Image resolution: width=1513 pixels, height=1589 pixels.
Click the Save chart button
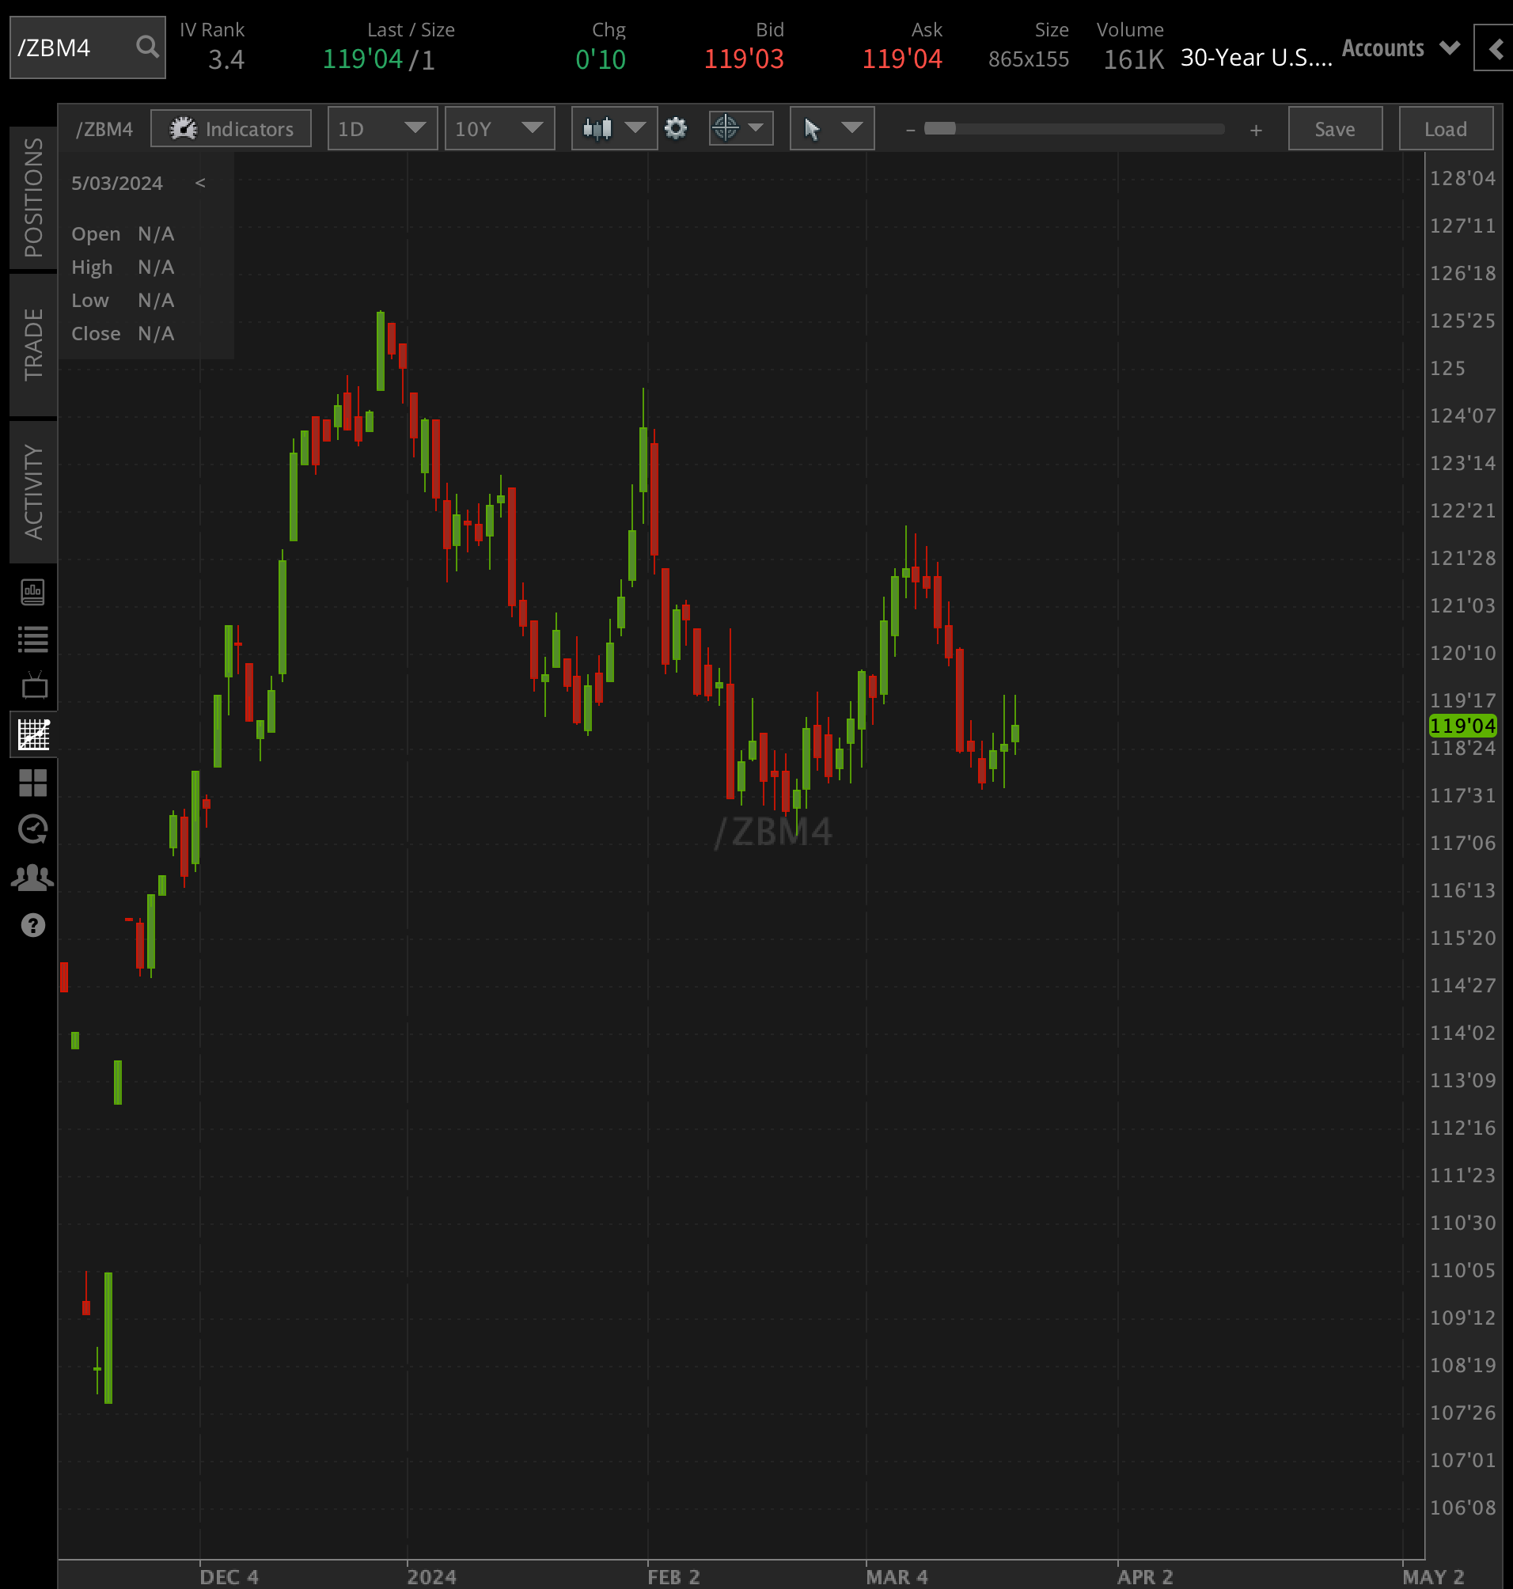tap(1335, 128)
